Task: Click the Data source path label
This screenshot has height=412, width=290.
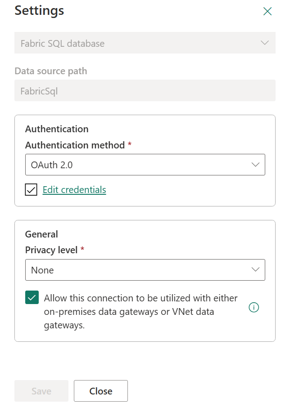Action: point(51,71)
